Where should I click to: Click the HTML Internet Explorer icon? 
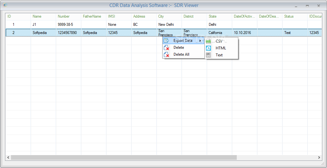point(208,48)
